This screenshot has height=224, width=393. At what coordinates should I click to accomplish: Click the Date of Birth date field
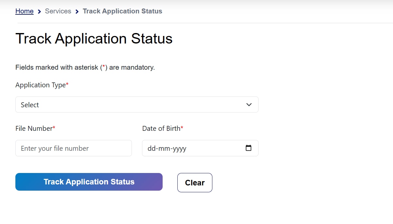183,148
